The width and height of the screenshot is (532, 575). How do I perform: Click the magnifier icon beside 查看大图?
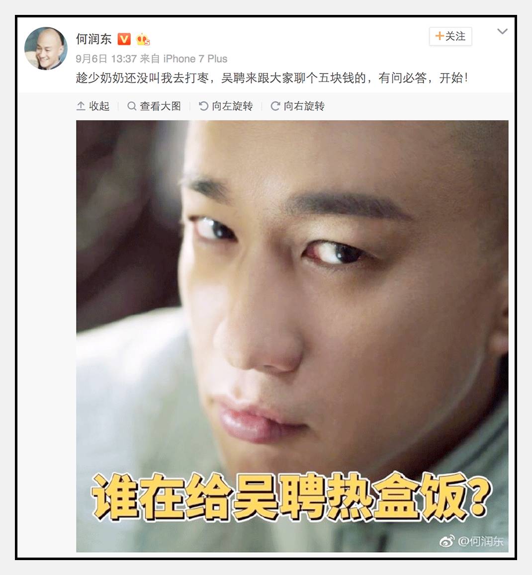pos(132,106)
